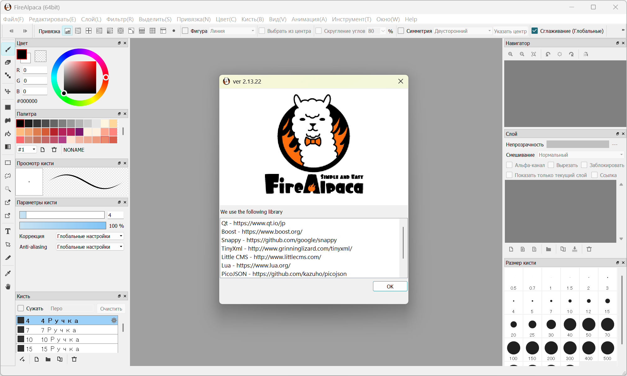The width and height of the screenshot is (627, 376).
Task: Open the Anti-aliasing dropdown
Action: pos(90,247)
